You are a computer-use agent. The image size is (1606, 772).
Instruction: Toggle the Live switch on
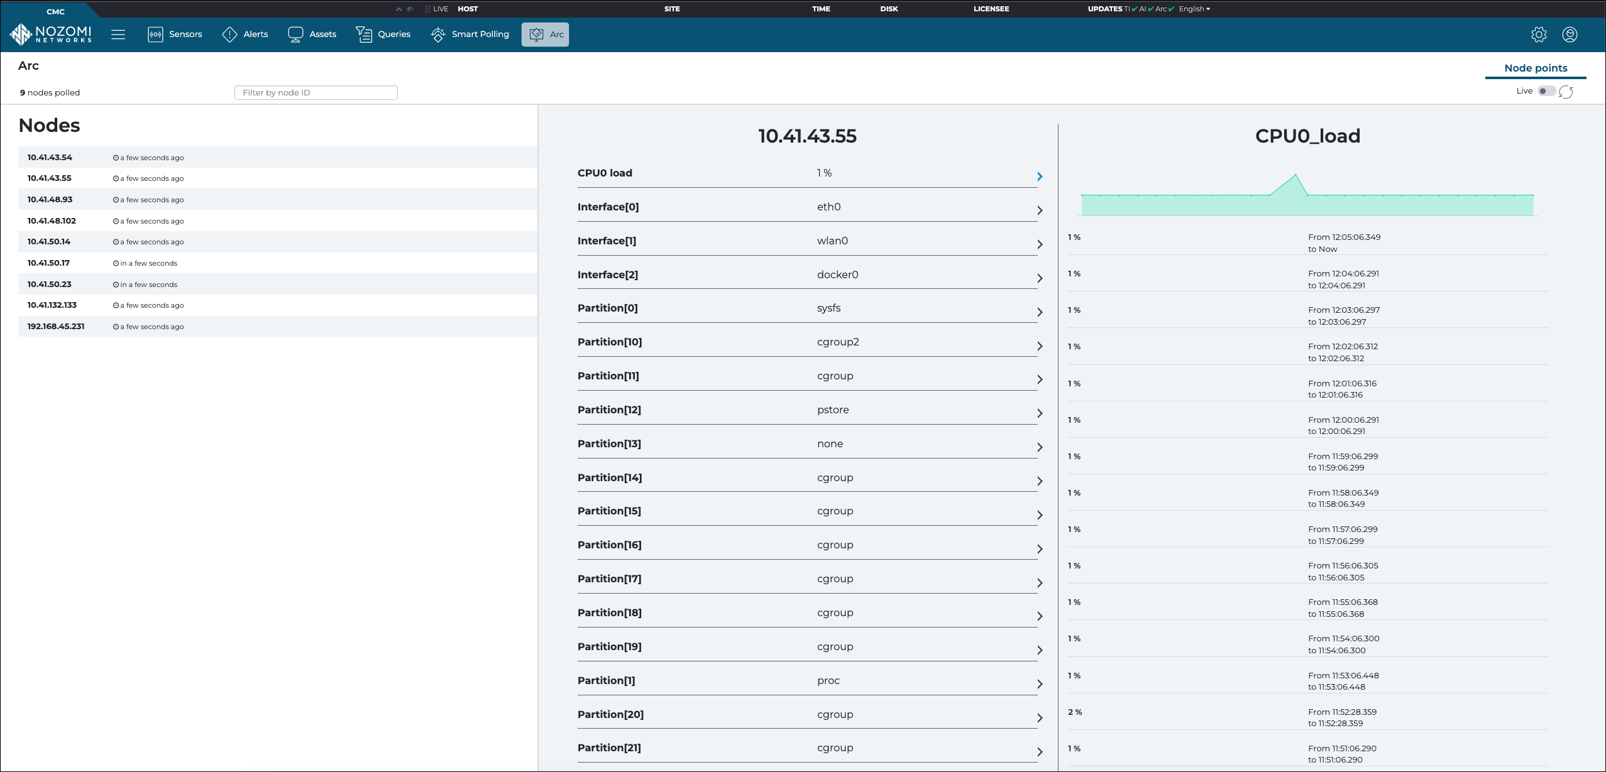click(1546, 91)
